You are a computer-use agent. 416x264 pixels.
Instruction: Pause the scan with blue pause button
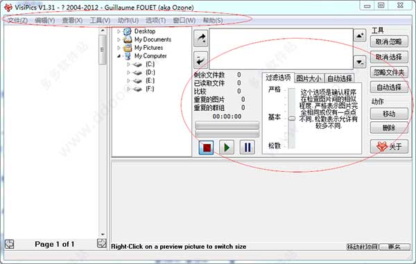(x=248, y=147)
